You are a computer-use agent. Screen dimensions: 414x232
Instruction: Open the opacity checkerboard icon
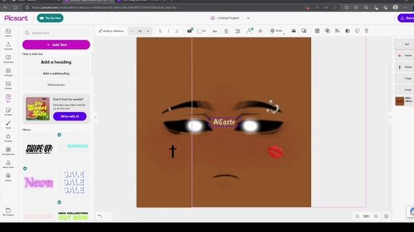(317, 31)
